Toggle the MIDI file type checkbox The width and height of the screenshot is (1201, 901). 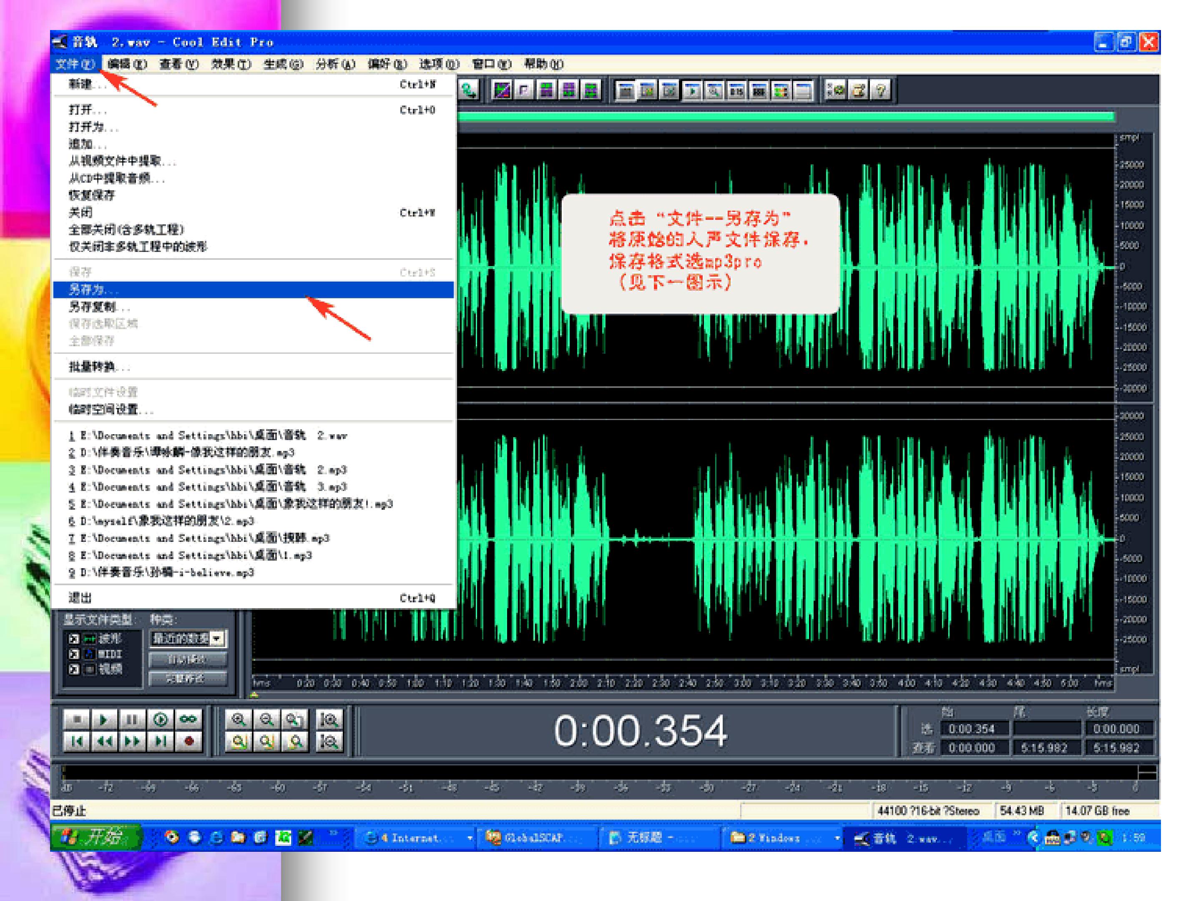tap(74, 654)
